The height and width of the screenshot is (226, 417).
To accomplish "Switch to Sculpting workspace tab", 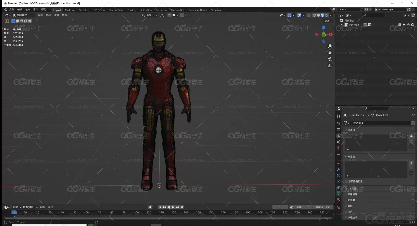I will click(84, 10).
